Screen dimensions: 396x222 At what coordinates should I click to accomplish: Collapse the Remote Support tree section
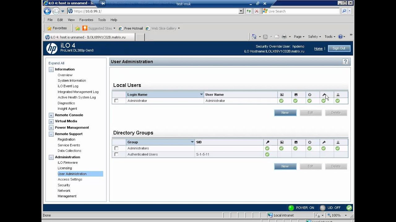[51, 134]
